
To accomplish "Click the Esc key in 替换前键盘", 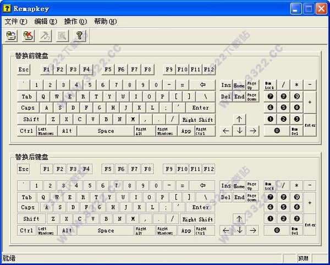I will point(24,69).
